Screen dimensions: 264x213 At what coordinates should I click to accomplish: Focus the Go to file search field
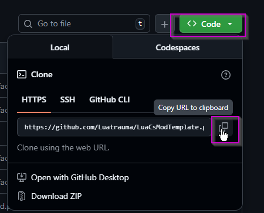click(84, 23)
